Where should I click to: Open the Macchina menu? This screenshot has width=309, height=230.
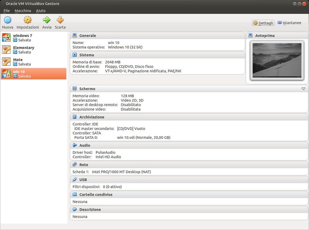(23, 10)
